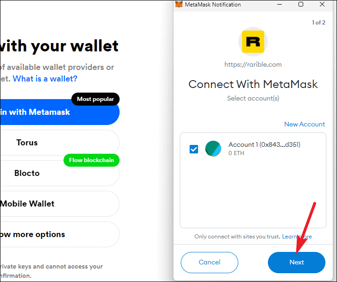
Task: Click the Flow blockchain badge
Action: pos(91,160)
